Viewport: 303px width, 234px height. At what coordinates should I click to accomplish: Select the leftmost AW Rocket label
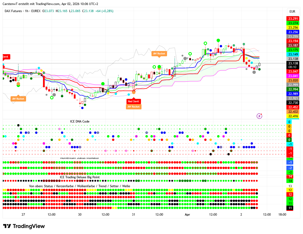click(18, 99)
